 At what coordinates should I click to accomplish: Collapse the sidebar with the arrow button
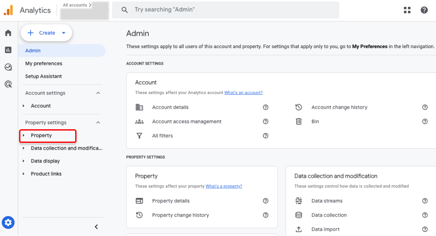point(96,227)
